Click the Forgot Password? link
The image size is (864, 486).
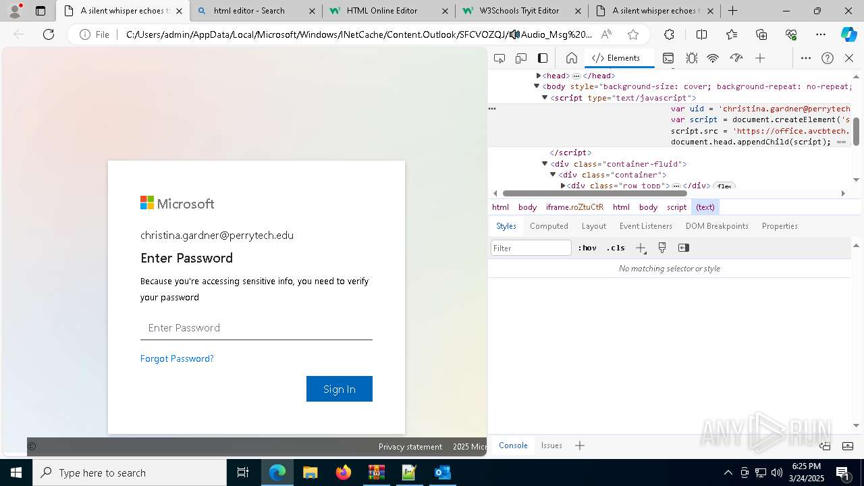click(177, 358)
